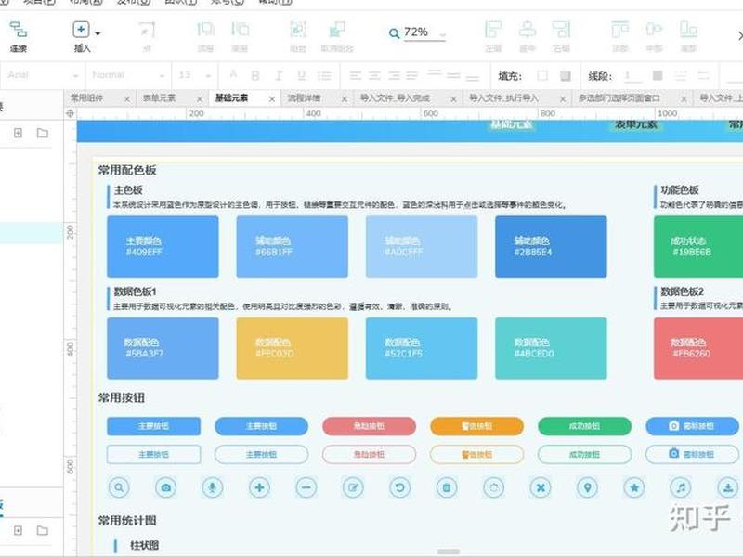
Task: Click the location pin circle icon
Action: (587, 486)
